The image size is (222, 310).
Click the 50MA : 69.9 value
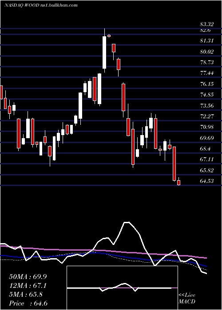tap(28, 277)
